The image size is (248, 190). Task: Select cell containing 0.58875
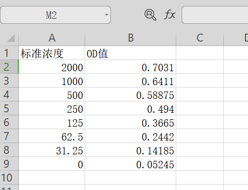(131, 95)
